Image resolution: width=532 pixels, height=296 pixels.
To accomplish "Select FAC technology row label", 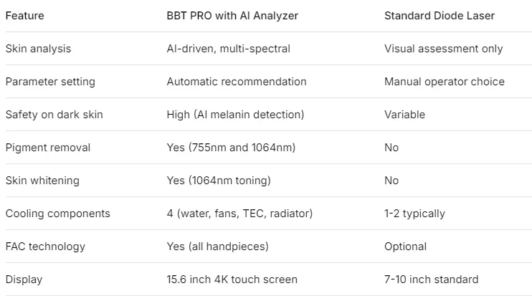I will [x=45, y=246].
